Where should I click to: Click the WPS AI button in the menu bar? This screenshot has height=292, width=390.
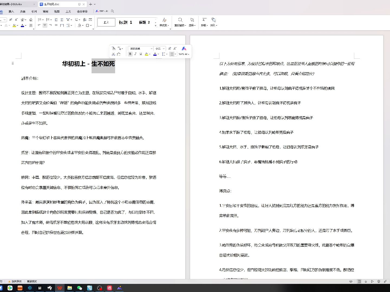click(102, 11)
